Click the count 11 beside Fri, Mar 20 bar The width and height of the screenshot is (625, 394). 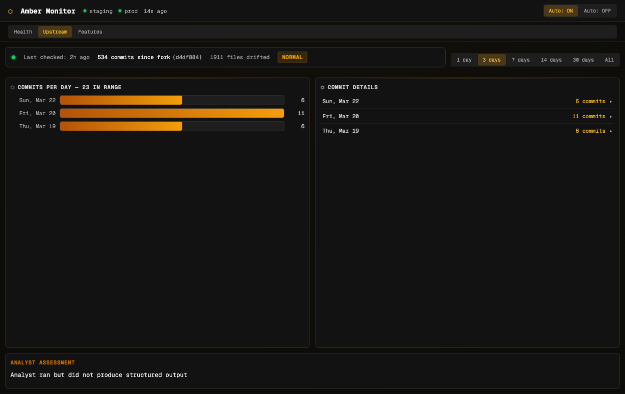tap(301, 113)
